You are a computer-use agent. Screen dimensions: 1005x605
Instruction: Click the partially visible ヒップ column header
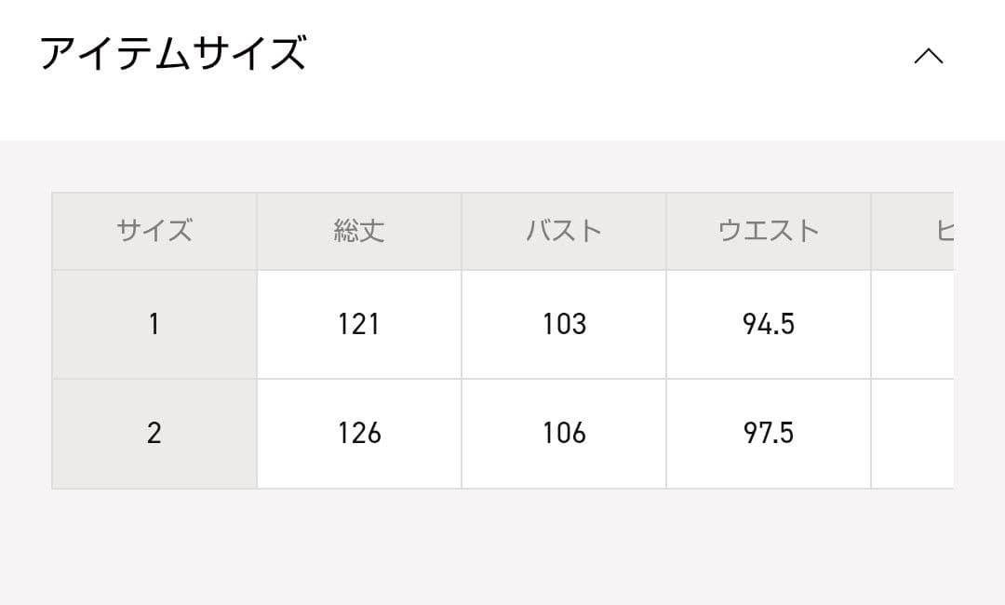[940, 230]
